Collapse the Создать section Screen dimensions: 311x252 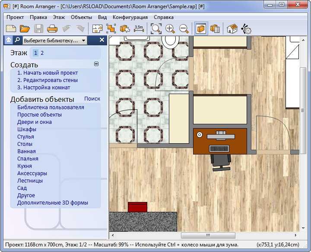[x=96, y=64]
